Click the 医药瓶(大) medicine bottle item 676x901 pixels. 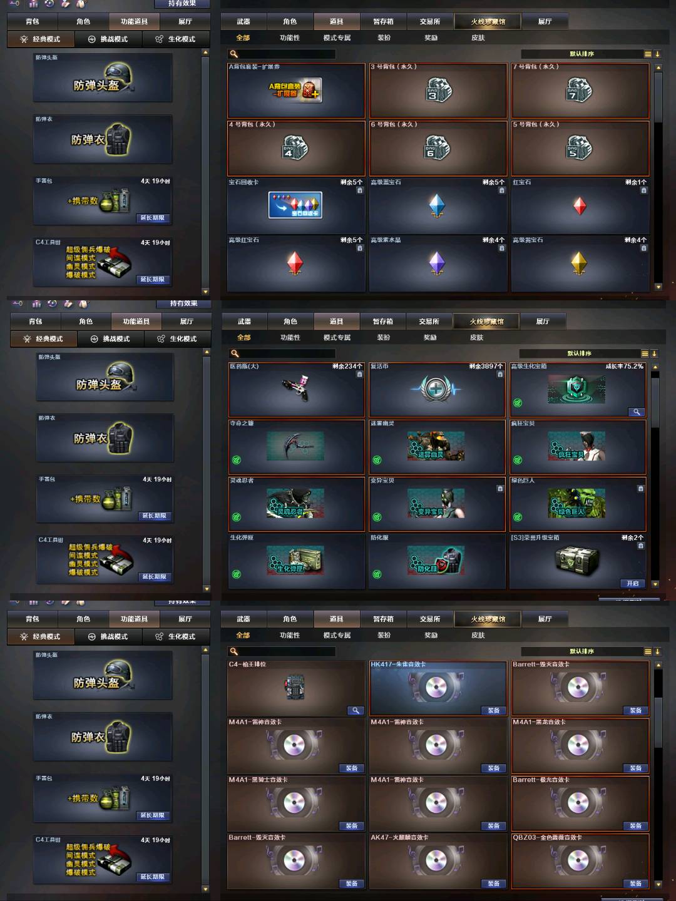(296, 389)
